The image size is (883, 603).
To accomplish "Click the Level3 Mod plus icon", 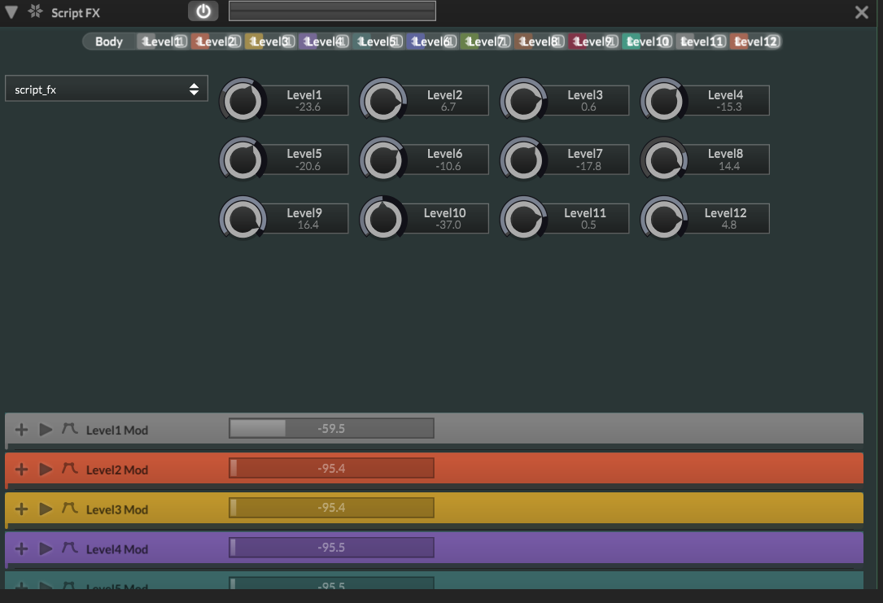I will pyautogui.click(x=21, y=509).
